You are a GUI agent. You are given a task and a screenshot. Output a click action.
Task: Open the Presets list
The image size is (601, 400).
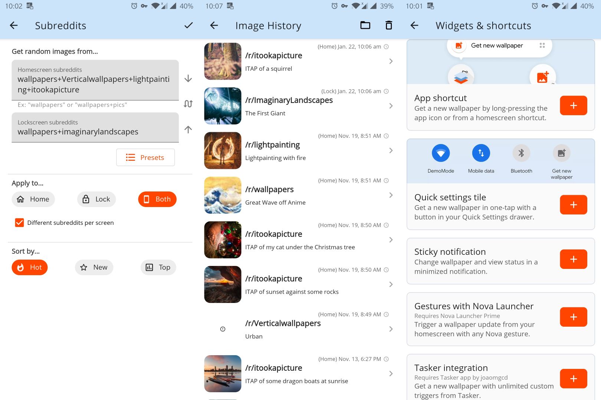click(145, 157)
